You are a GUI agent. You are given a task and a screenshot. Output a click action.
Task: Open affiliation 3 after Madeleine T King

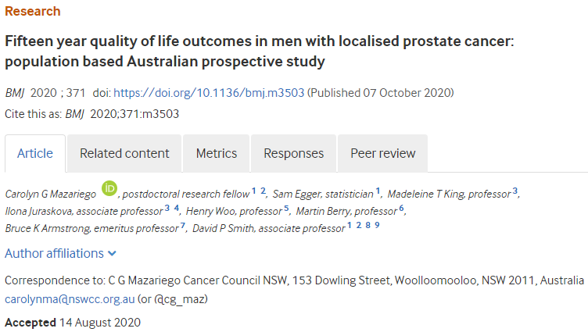514,191
